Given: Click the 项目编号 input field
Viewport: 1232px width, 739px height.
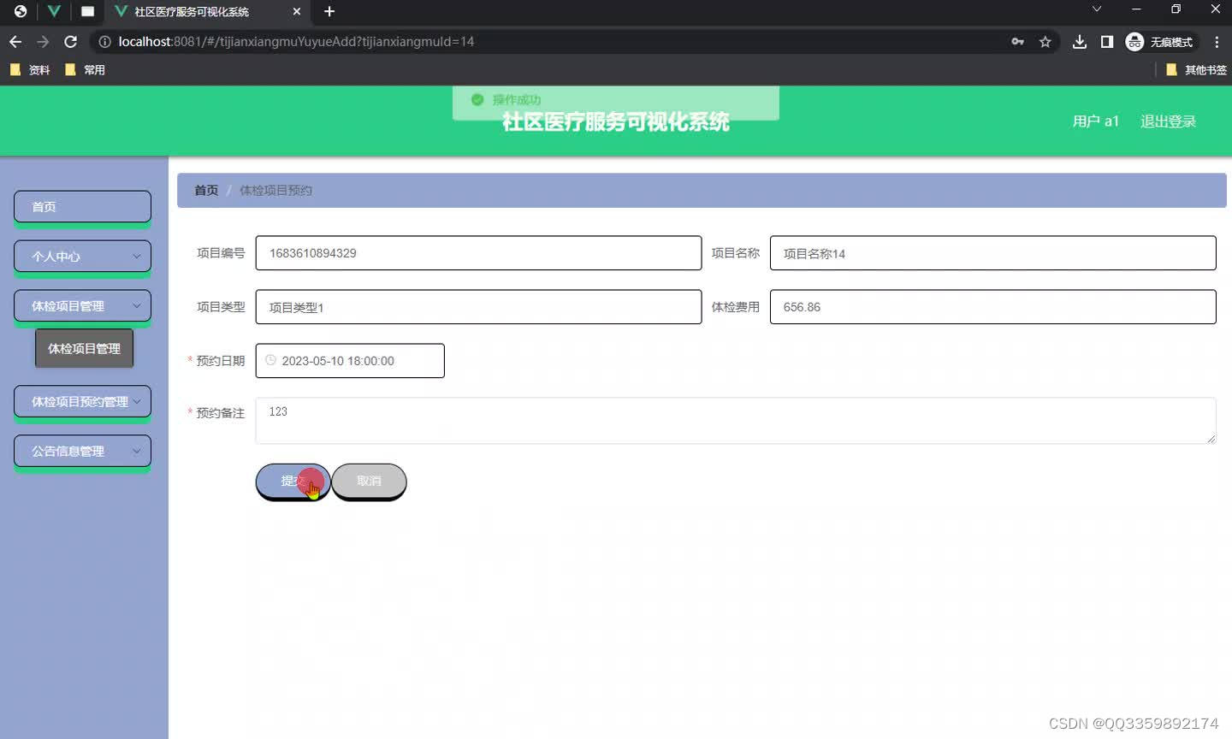Looking at the screenshot, I should (478, 253).
